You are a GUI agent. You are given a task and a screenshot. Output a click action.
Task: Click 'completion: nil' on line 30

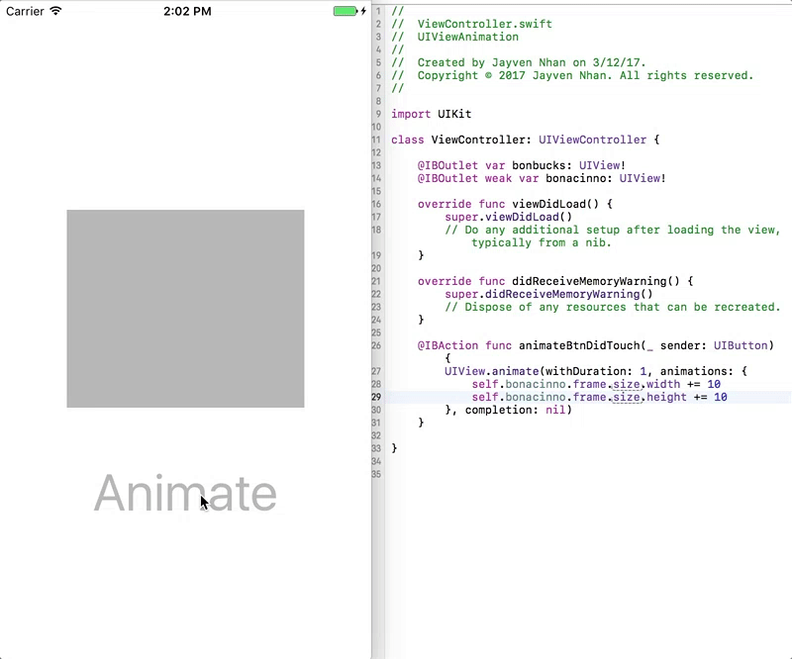click(x=515, y=410)
